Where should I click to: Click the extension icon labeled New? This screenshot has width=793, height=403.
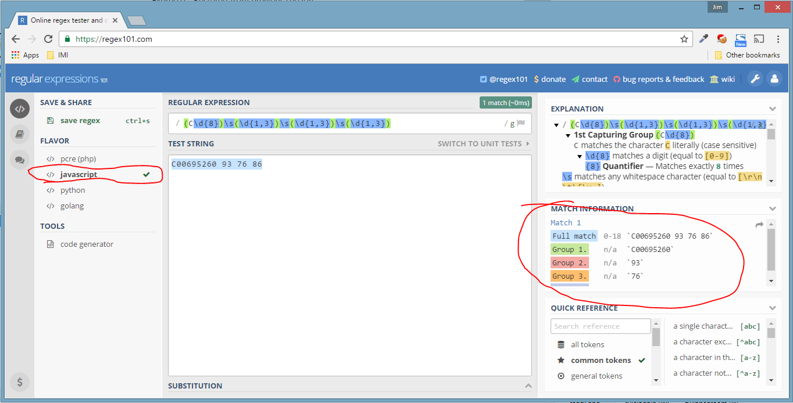pyautogui.click(x=740, y=39)
